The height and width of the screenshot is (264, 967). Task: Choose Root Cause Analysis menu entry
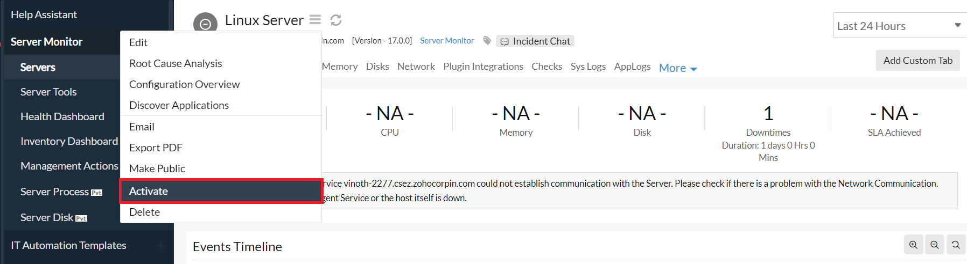click(176, 63)
